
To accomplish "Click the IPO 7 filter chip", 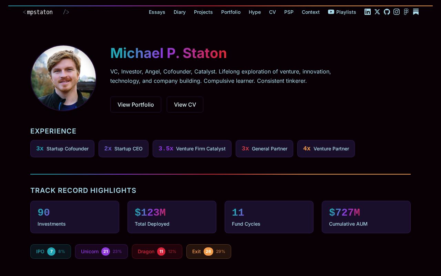I will pos(51,252).
